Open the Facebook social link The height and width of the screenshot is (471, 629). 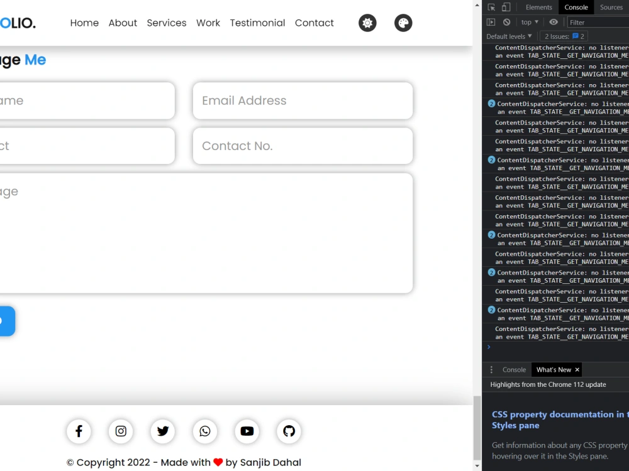pyautogui.click(x=79, y=431)
